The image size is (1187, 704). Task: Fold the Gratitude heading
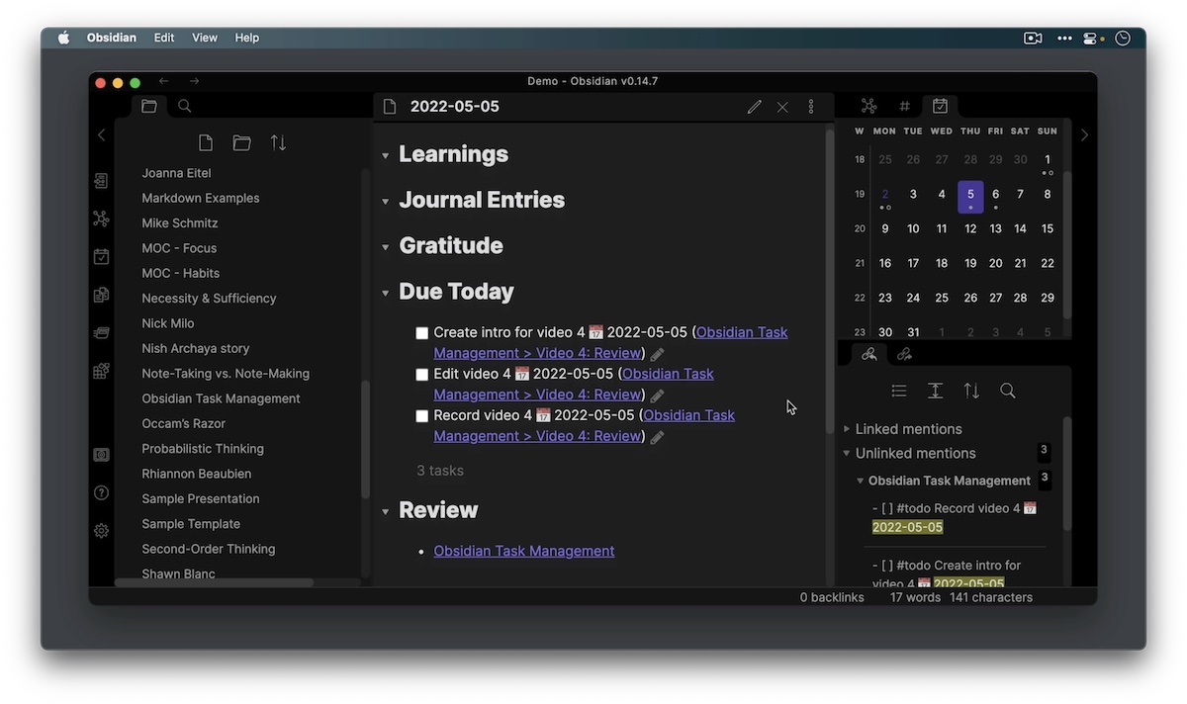[386, 247]
